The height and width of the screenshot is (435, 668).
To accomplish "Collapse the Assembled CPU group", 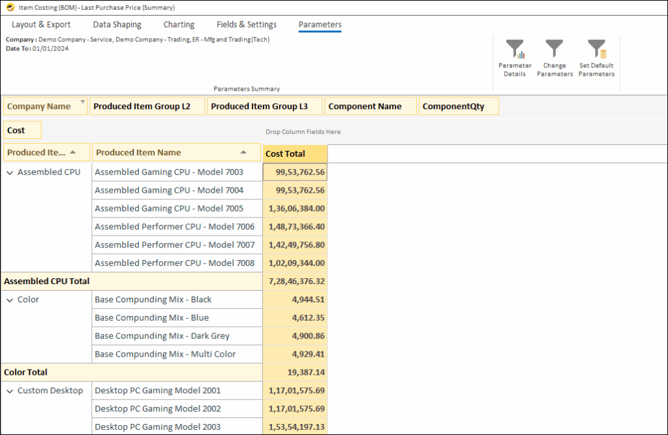I will pyautogui.click(x=9, y=172).
